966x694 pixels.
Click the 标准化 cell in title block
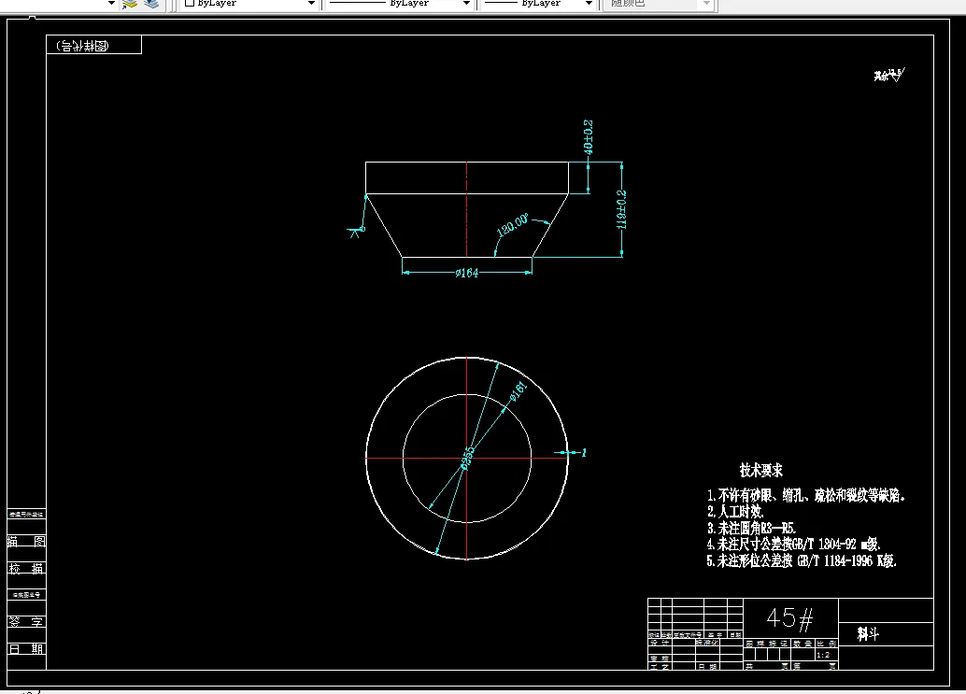point(707,643)
